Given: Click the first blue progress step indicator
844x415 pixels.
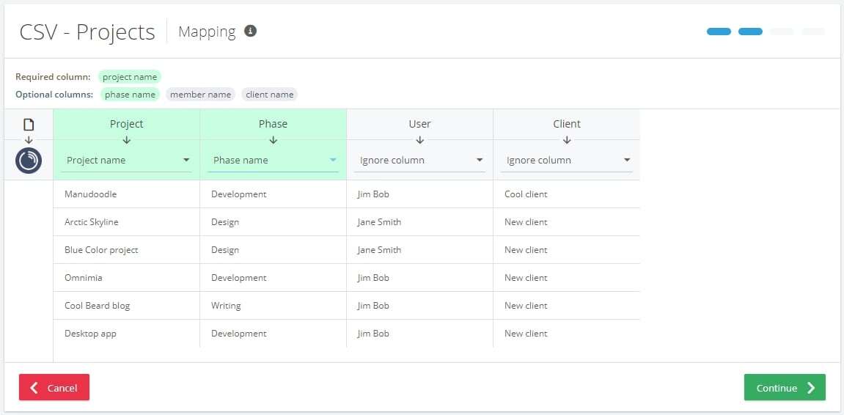Looking at the screenshot, I should 719,32.
